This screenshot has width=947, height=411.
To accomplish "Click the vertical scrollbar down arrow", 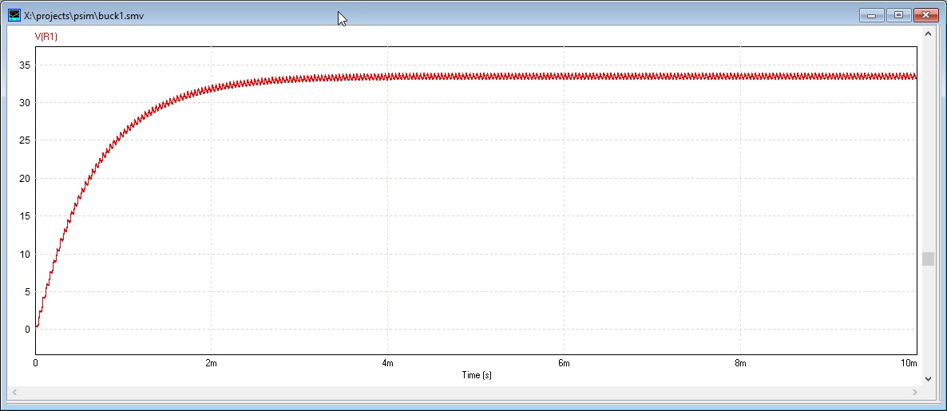I will pyautogui.click(x=928, y=378).
